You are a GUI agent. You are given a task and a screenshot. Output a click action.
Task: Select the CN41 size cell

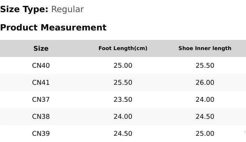click(41, 82)
